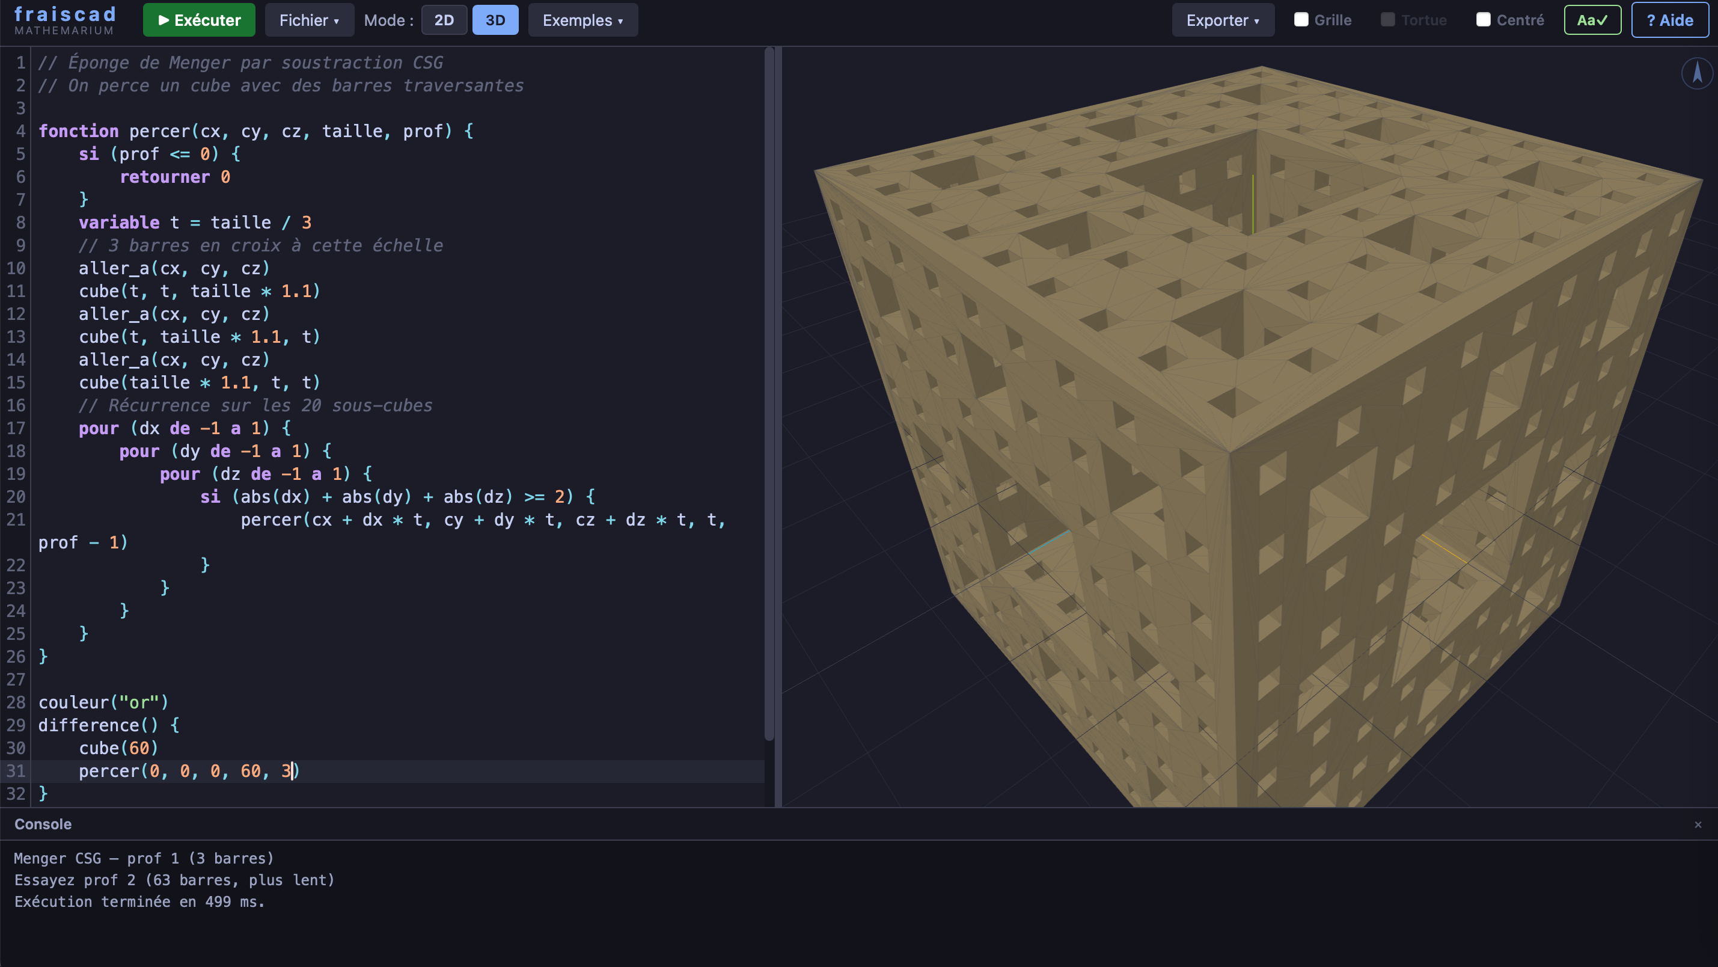Click the code editor vertical scrollbar
The height and width of the screenshot is (967, 1718).
(x=769, y=394)
